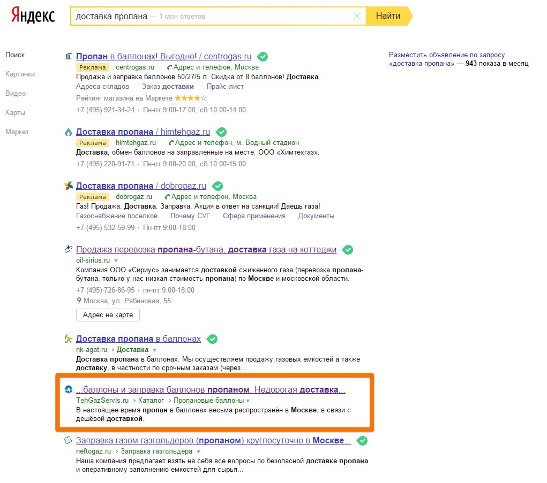Open Адрес и телефон, Москва for centrogas
Screen dimensions: 547x483
coord(216,67)
